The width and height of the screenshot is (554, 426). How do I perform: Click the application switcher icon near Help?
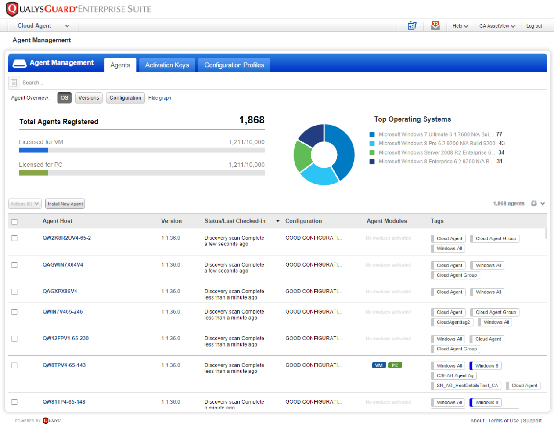(x=411, y=25)
